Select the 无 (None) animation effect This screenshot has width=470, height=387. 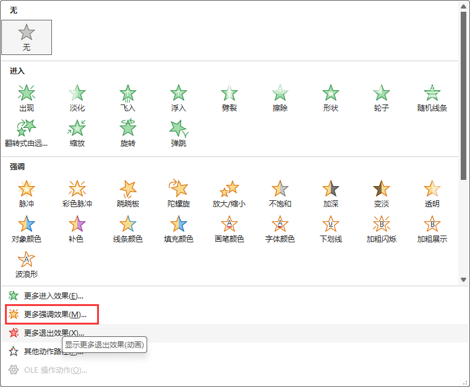27,38
